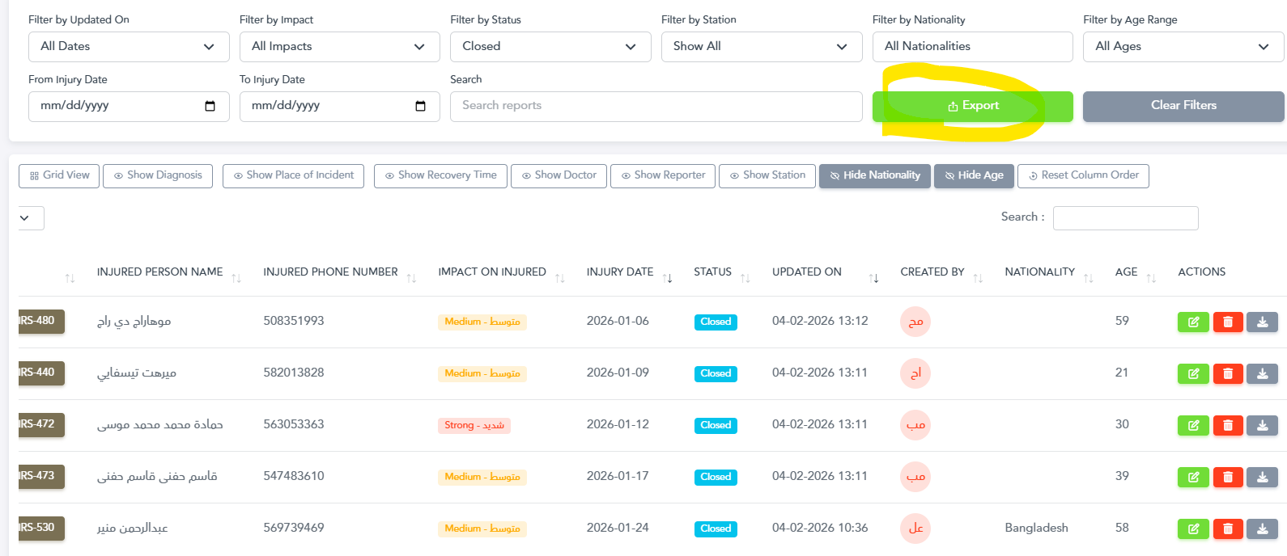
Task: Edit the IRS-440 report
Action: (x=1193, y=373)
